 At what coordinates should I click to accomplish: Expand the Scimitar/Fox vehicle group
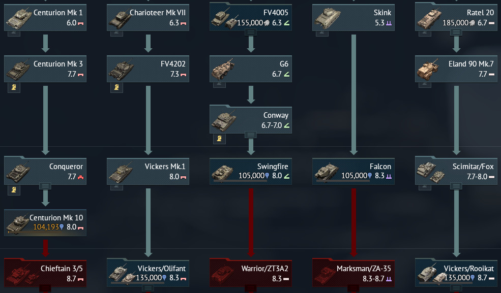(456, 186)
